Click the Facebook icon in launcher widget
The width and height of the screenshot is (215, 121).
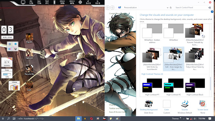(x=10, y=44)
